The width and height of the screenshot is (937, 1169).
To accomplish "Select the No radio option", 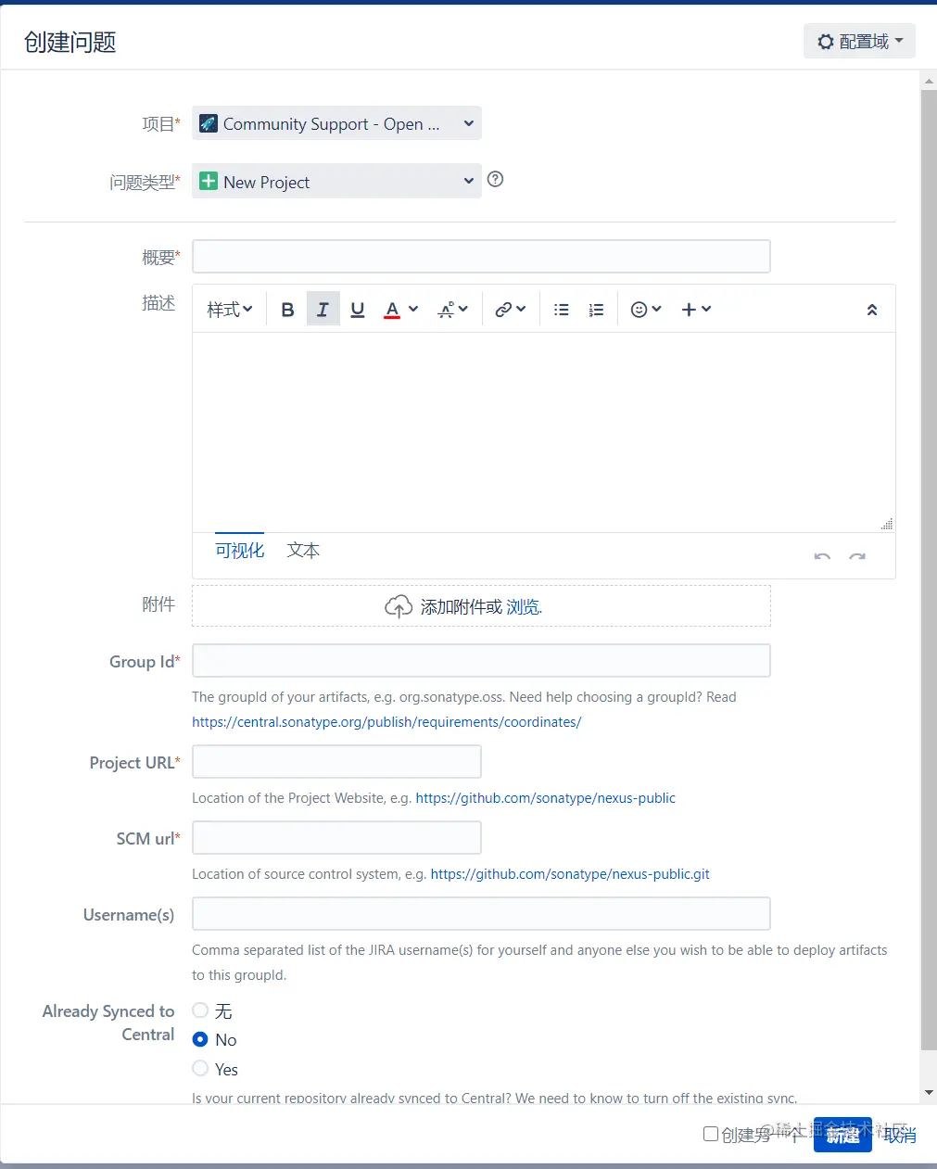I will click(200, 1039).
